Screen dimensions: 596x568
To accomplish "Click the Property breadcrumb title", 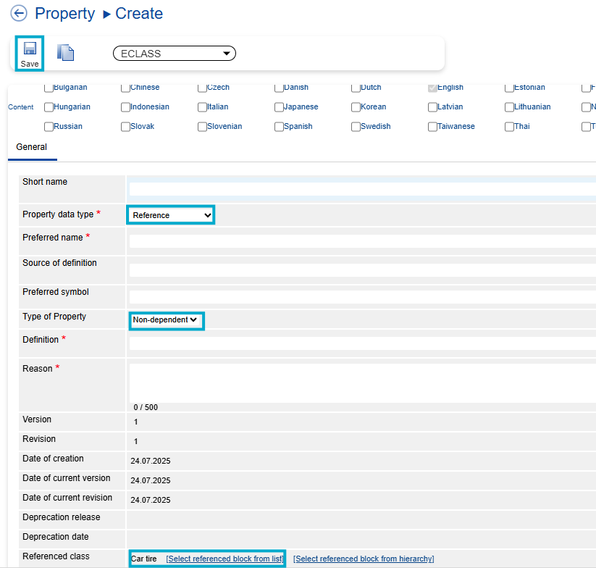I will (64, 14).
